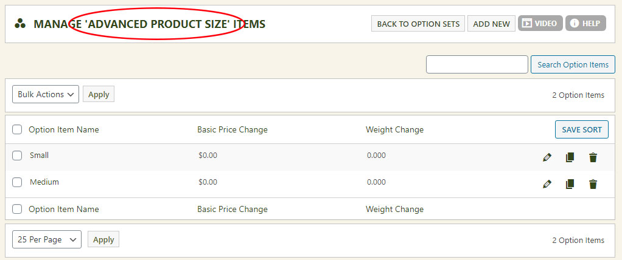Tick the checkbox next to Medium
622x260 pixels.
[x=17, y=182]
